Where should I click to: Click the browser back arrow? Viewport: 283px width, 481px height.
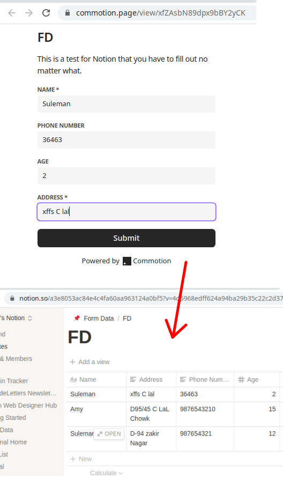(x=12, y=13)
